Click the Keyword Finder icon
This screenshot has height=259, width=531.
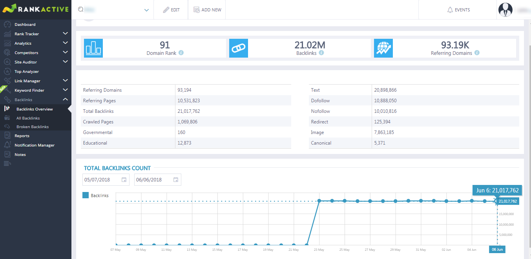[7, 90]
